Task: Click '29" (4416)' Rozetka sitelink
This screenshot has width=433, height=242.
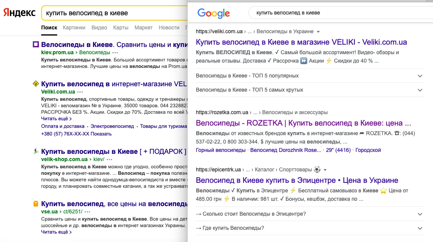Action: (338, 150)
